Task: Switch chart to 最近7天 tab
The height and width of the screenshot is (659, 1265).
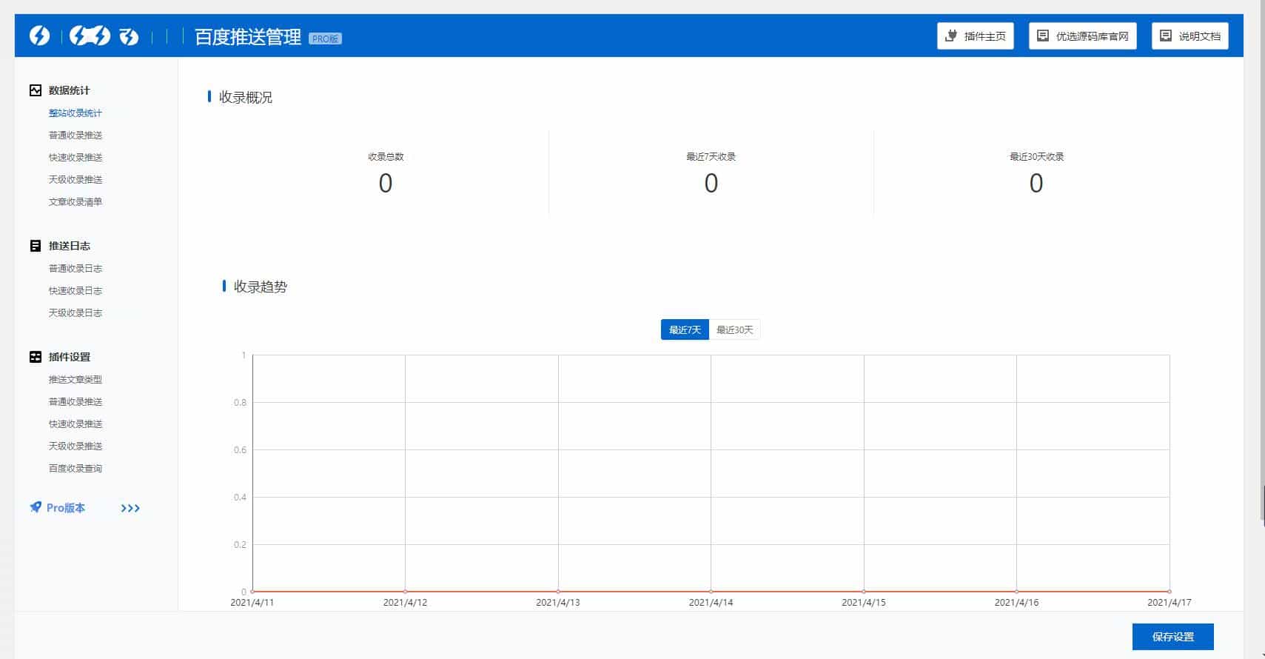Action: 685,329
